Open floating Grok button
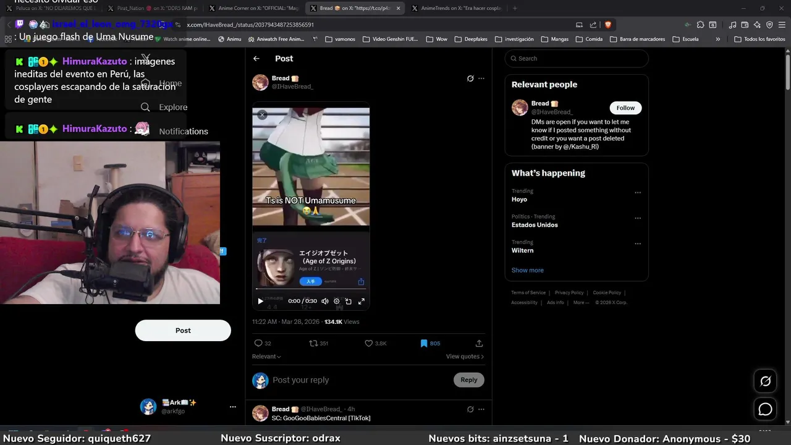The image size is (791, 445). point(765,381)
